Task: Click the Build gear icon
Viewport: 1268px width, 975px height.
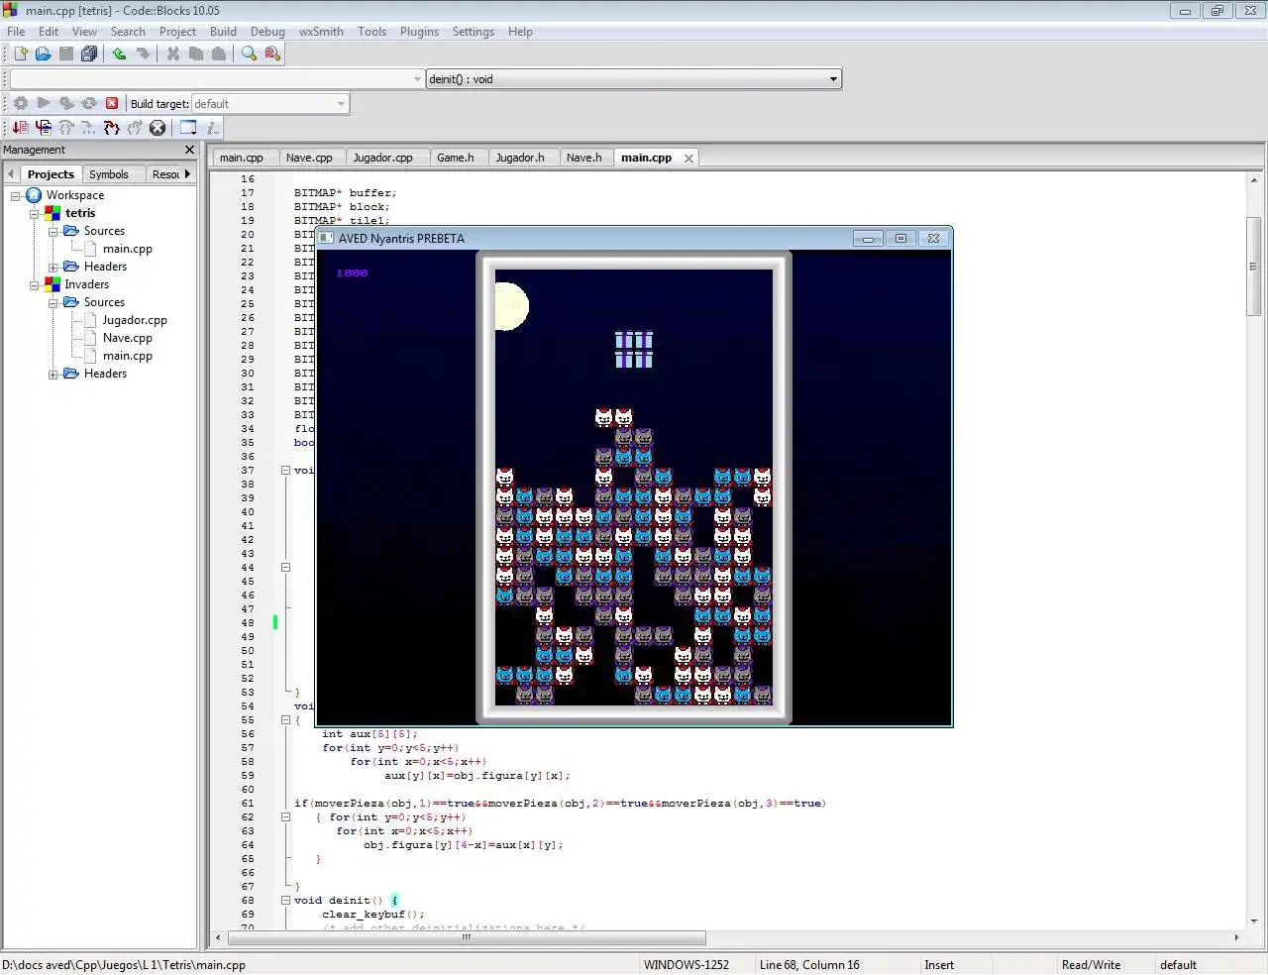Action: tap(21, 103)
